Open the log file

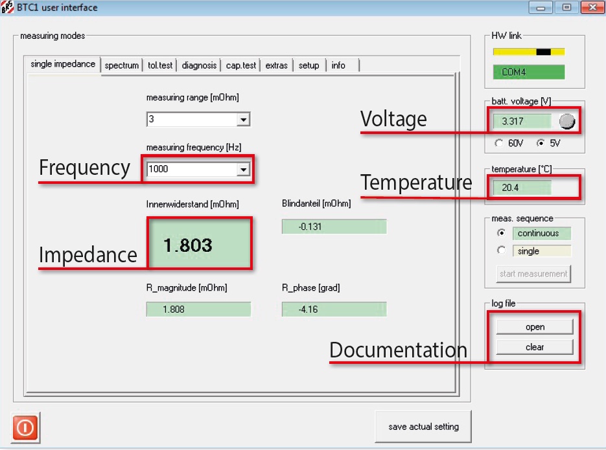(535, 327)
